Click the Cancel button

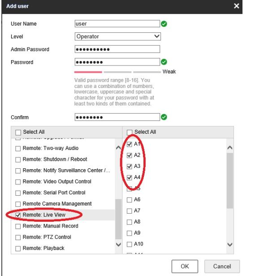coord(222,266)
